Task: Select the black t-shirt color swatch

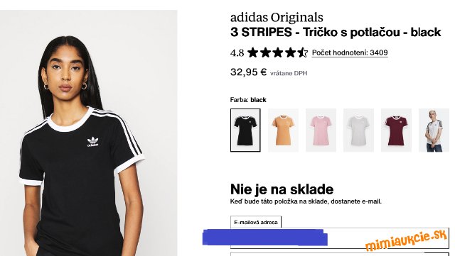Action: (245, 130)
